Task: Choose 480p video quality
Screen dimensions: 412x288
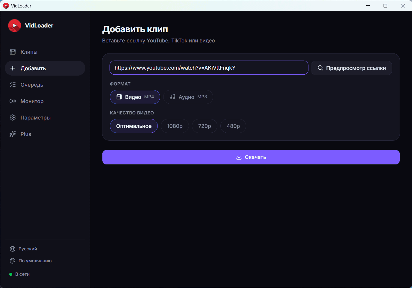Action: pyautogui.click(x=233, y=126)
